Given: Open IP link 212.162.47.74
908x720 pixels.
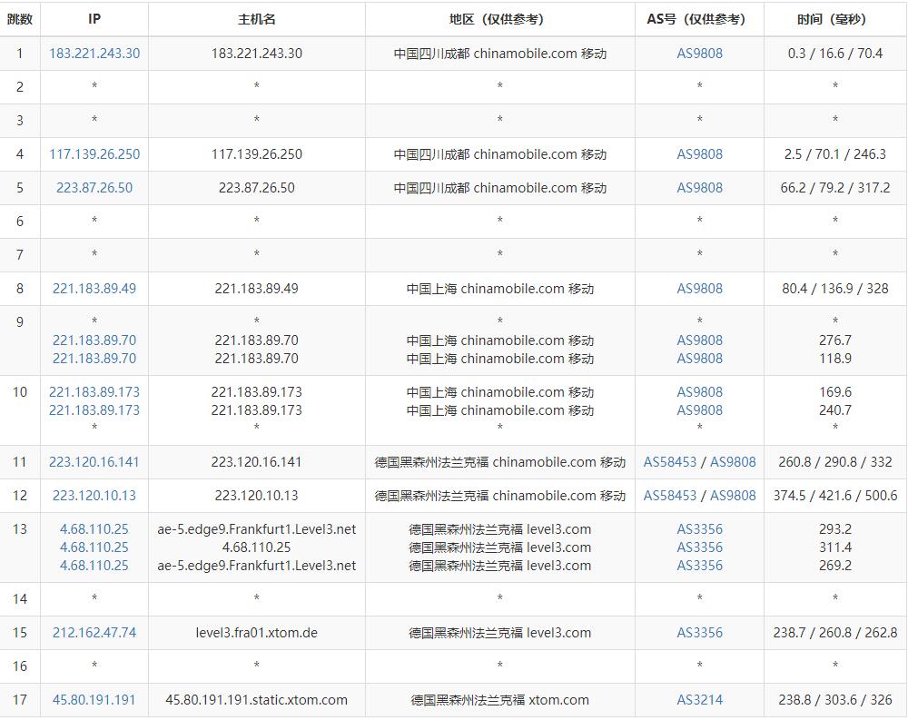Looking at the screenshot, I should (x=94, y=633).
